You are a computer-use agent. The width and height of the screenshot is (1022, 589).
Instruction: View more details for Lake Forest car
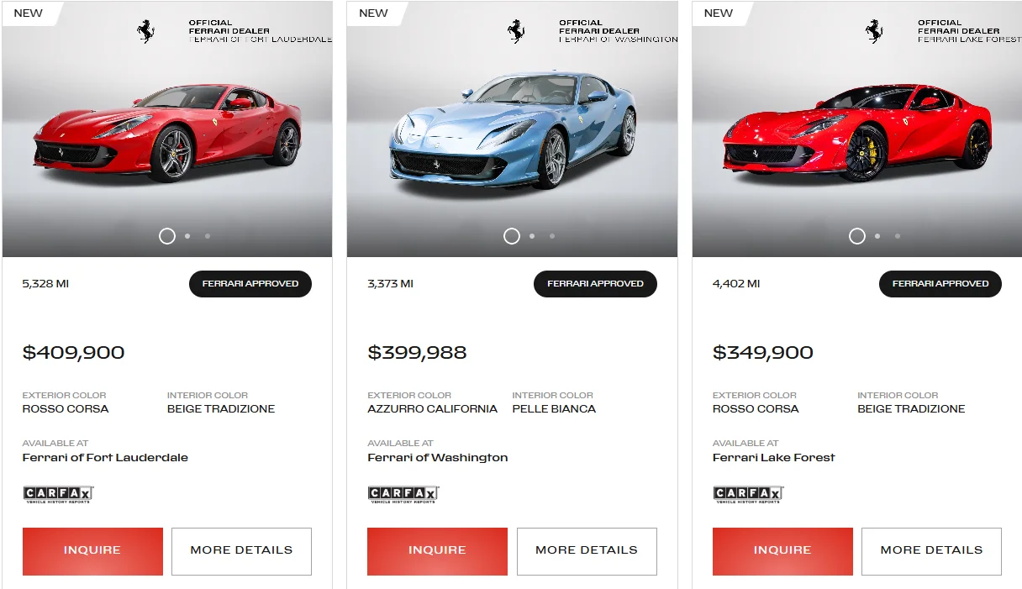931,551
